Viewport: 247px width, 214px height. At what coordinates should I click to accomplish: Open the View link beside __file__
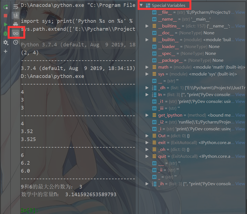(240, 12)
